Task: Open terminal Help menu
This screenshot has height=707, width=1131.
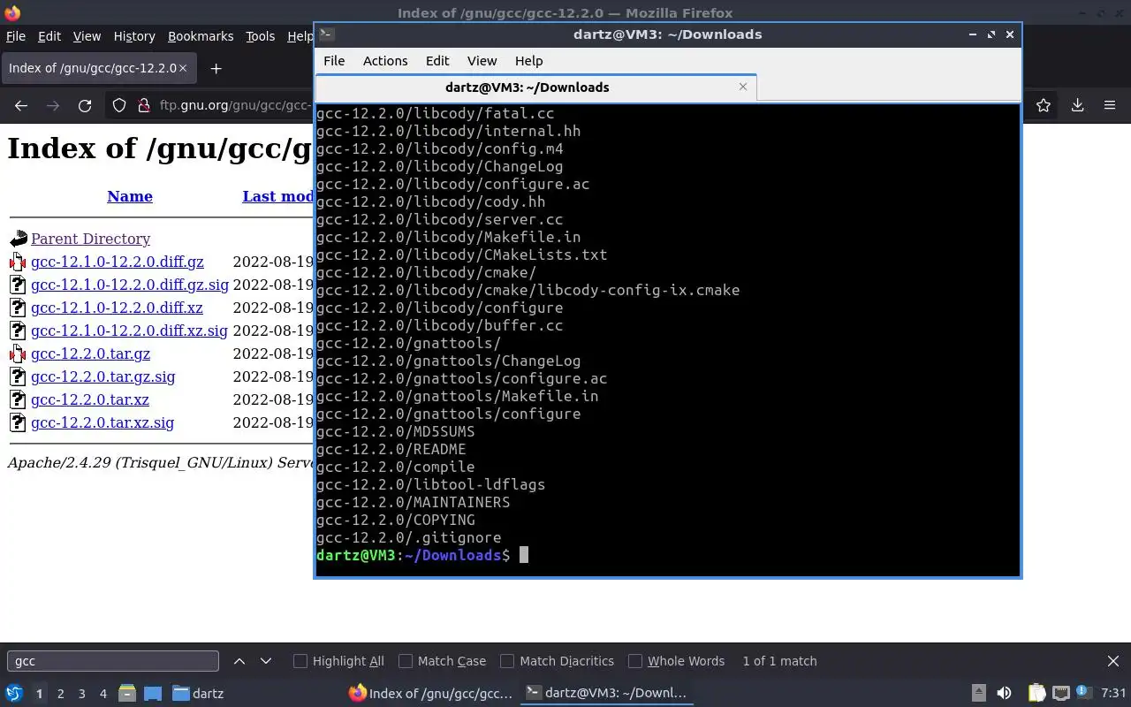Action: click(x=528, y=61)
